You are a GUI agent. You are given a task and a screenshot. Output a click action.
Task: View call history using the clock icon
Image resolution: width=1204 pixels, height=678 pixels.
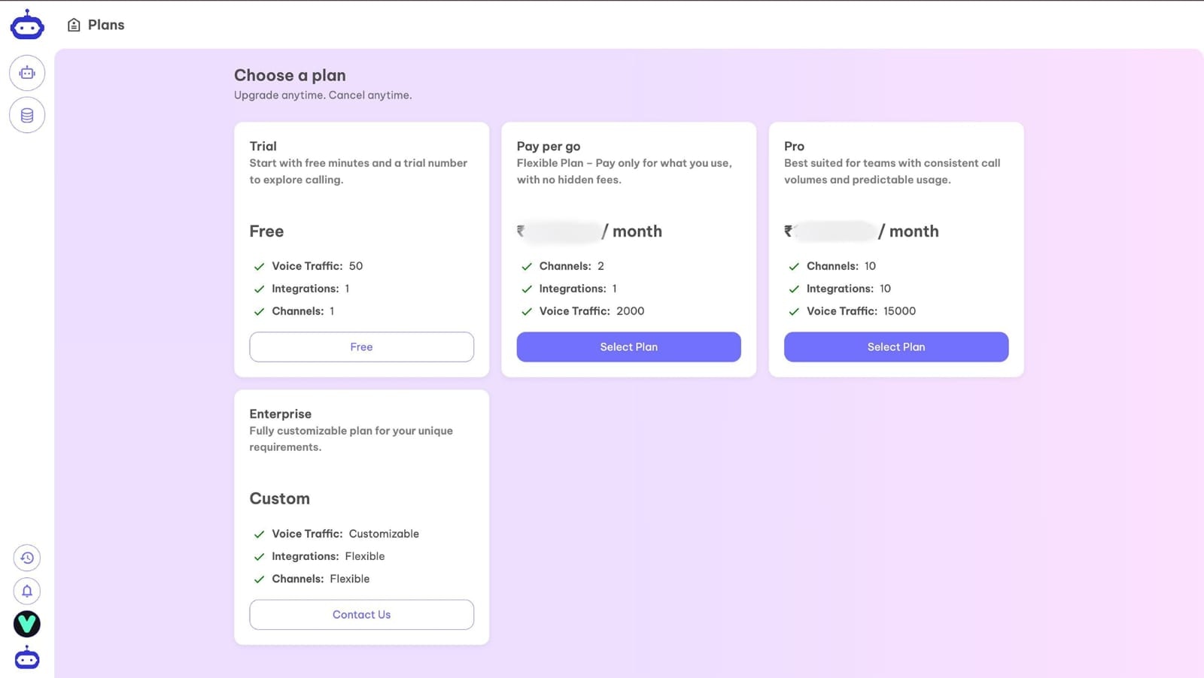tap(27, 558)
